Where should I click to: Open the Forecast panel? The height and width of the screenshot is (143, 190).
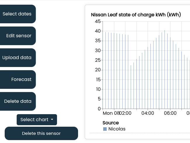(21, 80)
